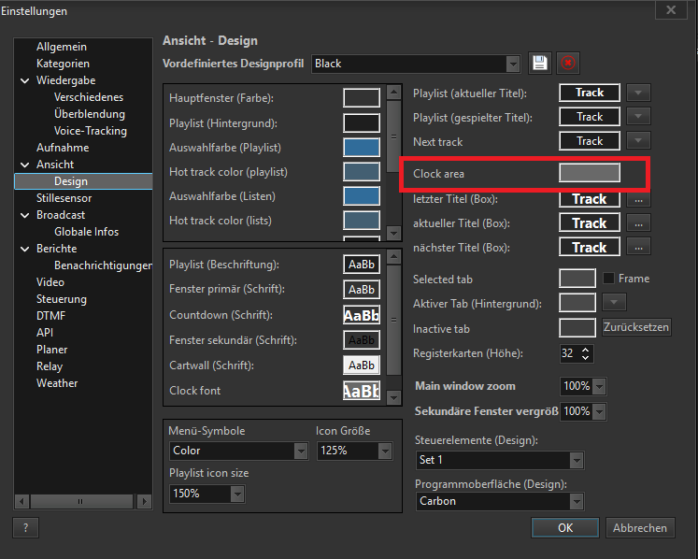Open the Menü-Symbole Color dropdown

pyautogui.click(x=301, y=451)
